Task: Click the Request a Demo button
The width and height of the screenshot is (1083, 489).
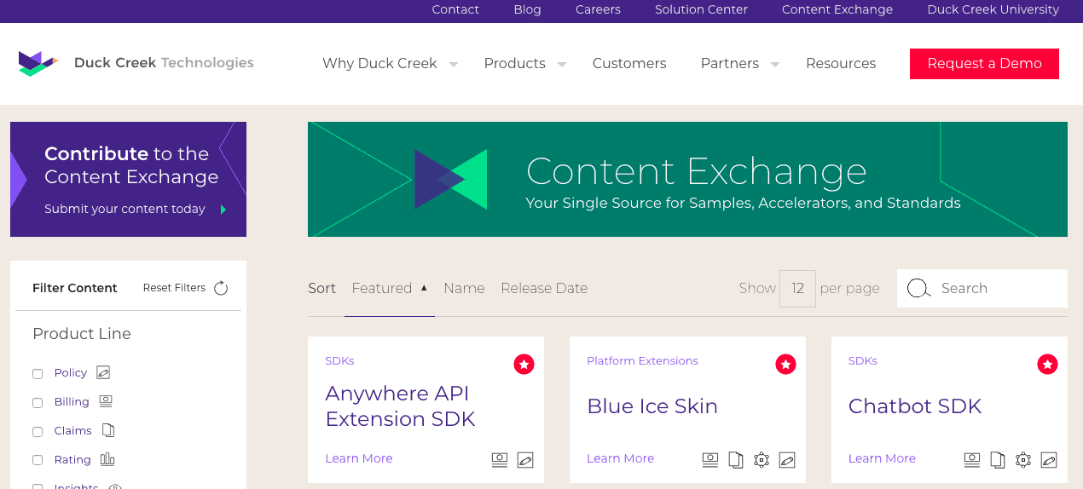Action: click(x=984, y=64)
